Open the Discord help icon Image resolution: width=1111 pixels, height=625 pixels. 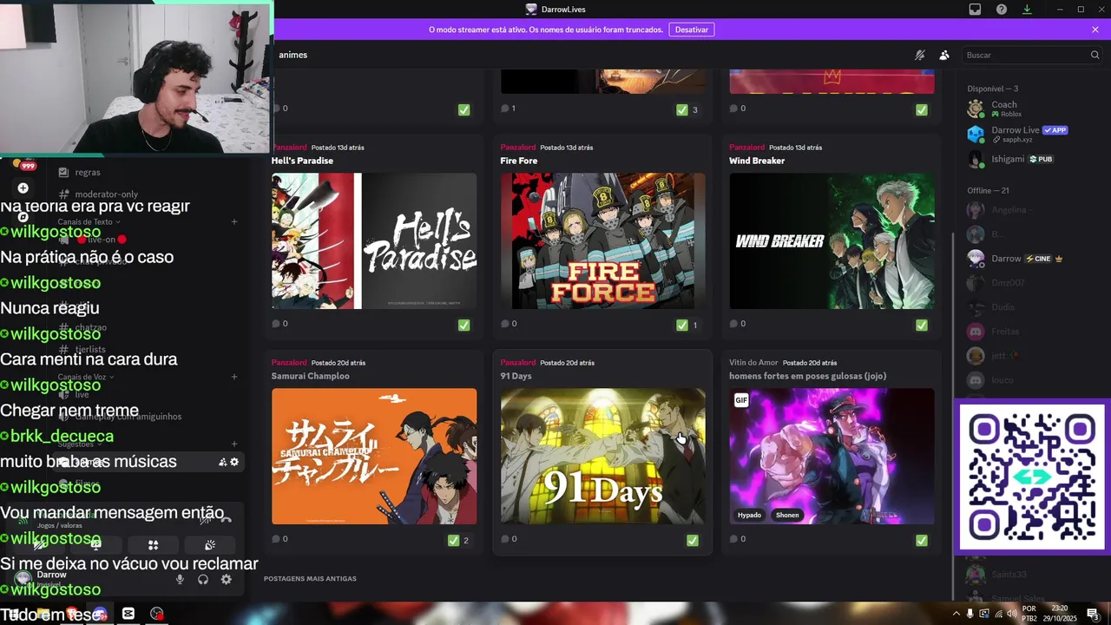point(1002,10)
